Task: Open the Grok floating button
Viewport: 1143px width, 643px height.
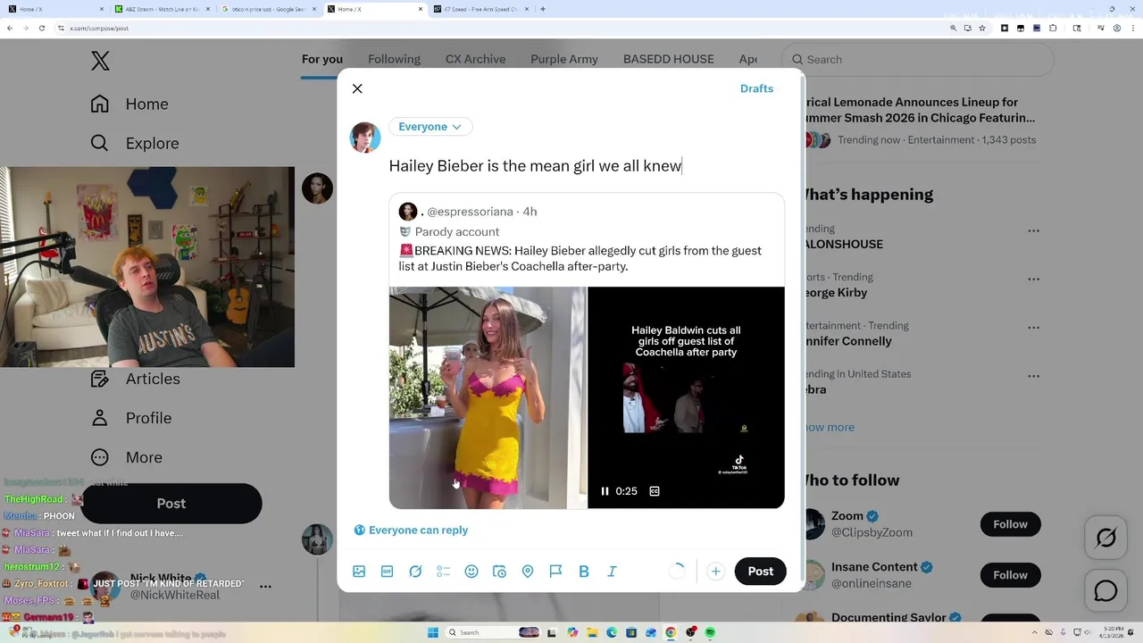Action: [x=1106, y=538]
